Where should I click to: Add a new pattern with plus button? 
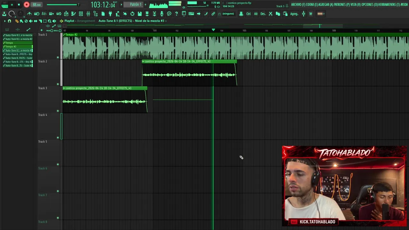[145, 4]
